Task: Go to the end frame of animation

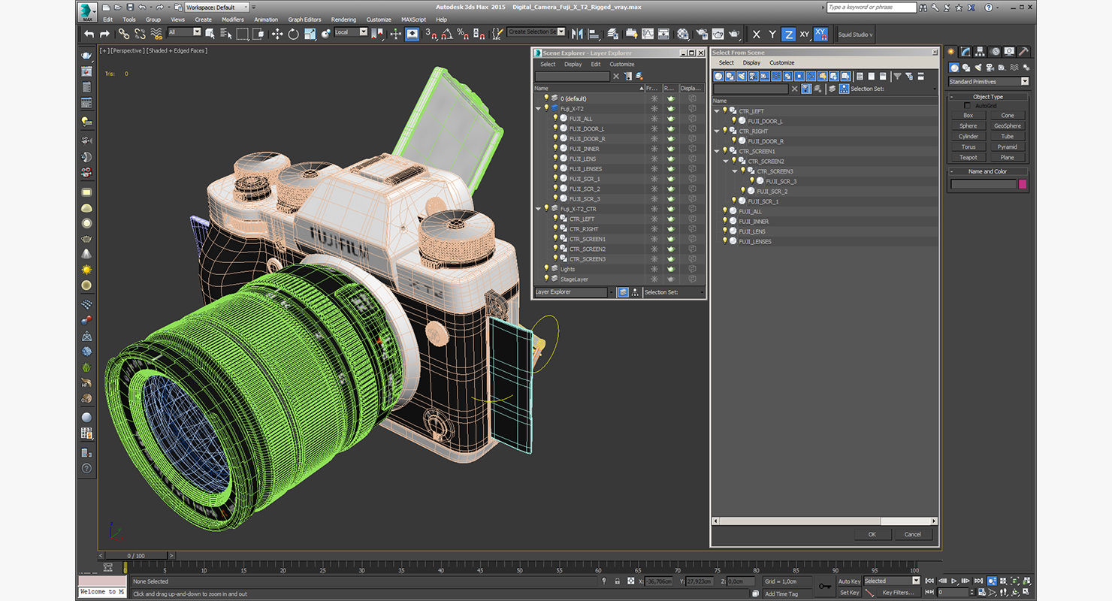Action: pos(978,581)
